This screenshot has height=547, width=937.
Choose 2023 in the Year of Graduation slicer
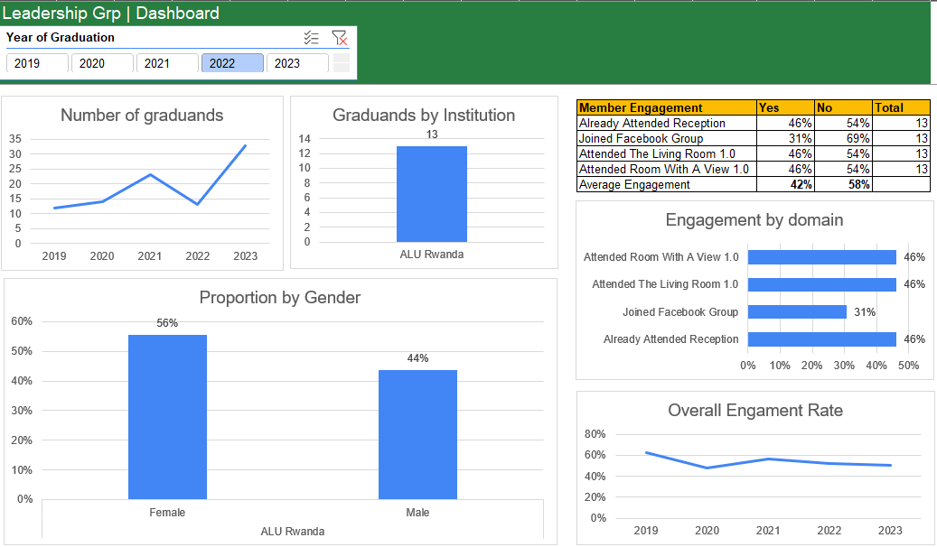(x=297, y=63)
